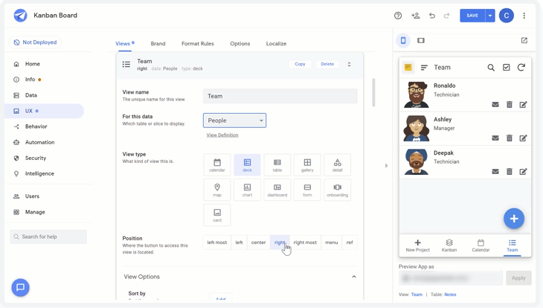Open the Options tab

pos(240,44)
